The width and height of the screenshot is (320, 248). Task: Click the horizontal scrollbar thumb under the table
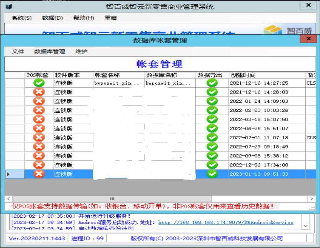pos(112,199)
